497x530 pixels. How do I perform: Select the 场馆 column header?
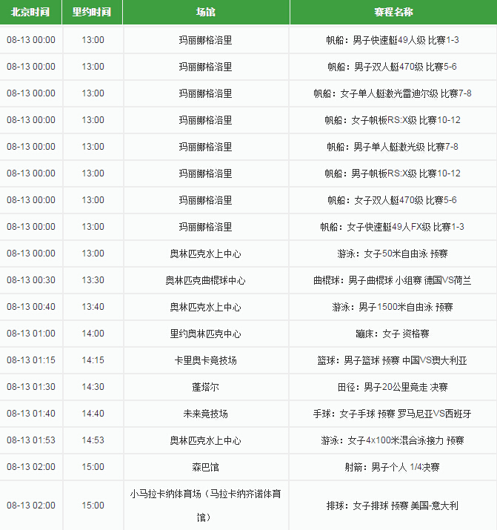coord(205,13)
